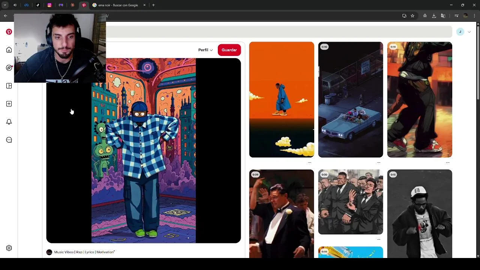Switch to the Meta tab
The width and height of the screenshot is (480, 270).
26,5
